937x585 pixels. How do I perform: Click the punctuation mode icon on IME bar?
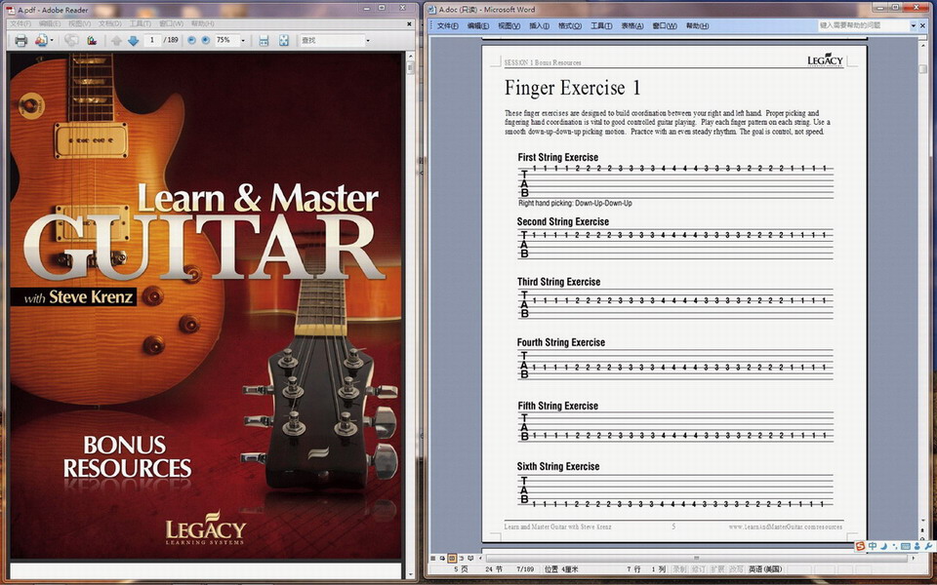click(x=895, y=546)
